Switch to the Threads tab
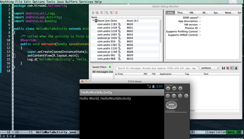The image size is (244, 139). tap(181, 13)
